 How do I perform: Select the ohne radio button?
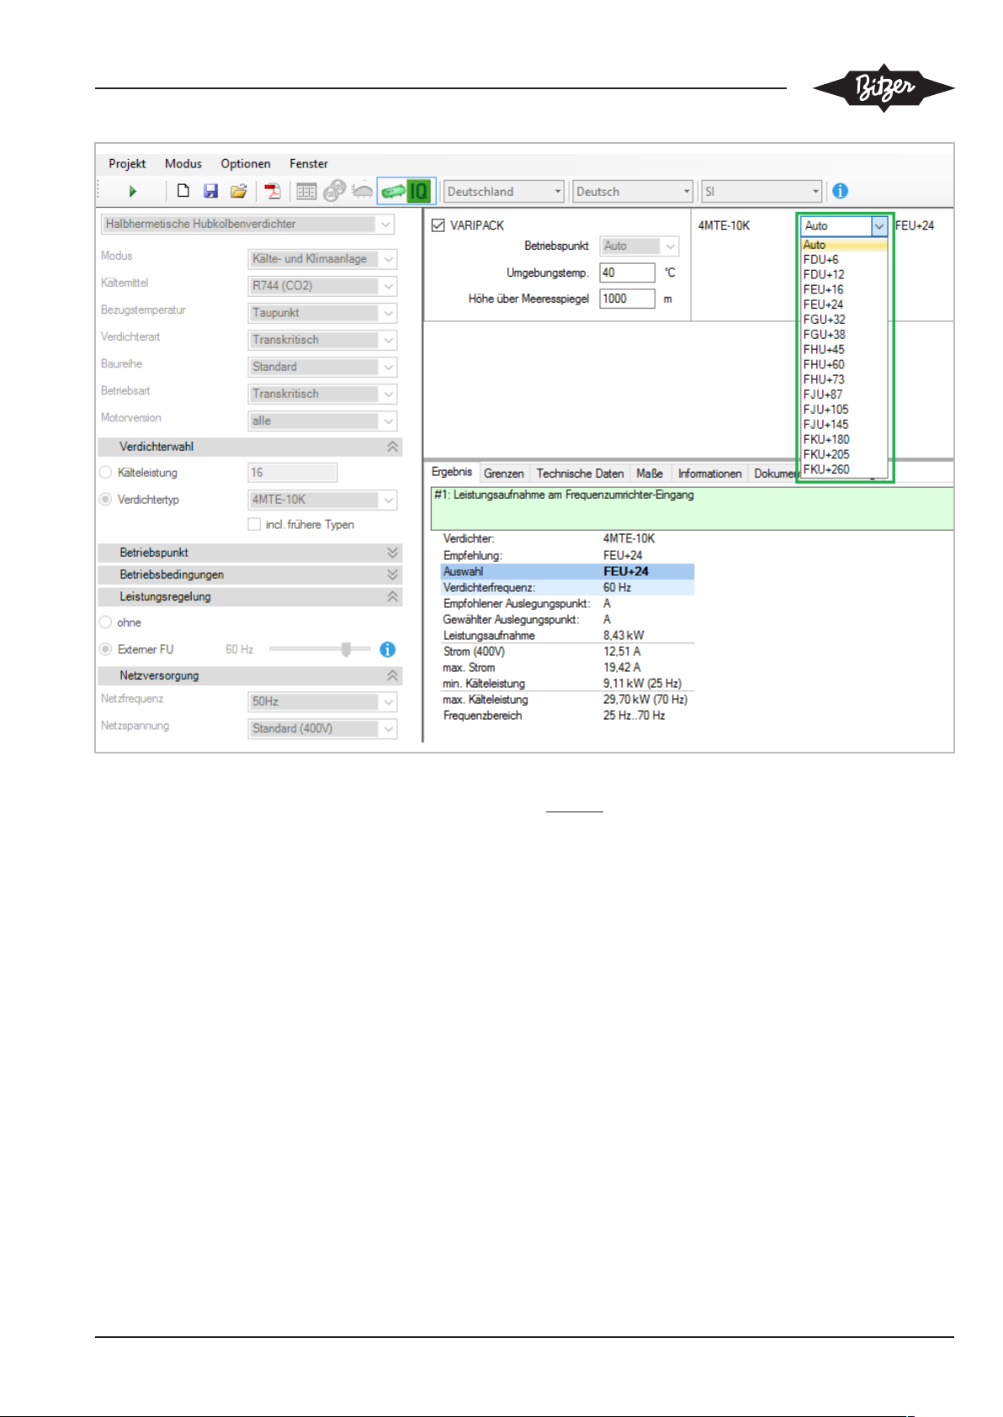click(x=106, y=622)
